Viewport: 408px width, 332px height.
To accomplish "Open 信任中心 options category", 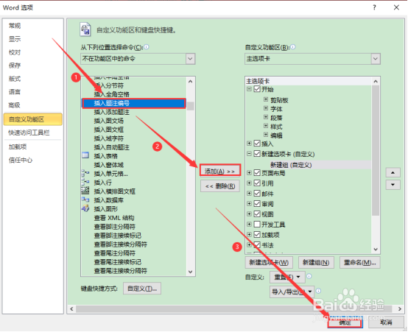I will (x=21, y=160).
